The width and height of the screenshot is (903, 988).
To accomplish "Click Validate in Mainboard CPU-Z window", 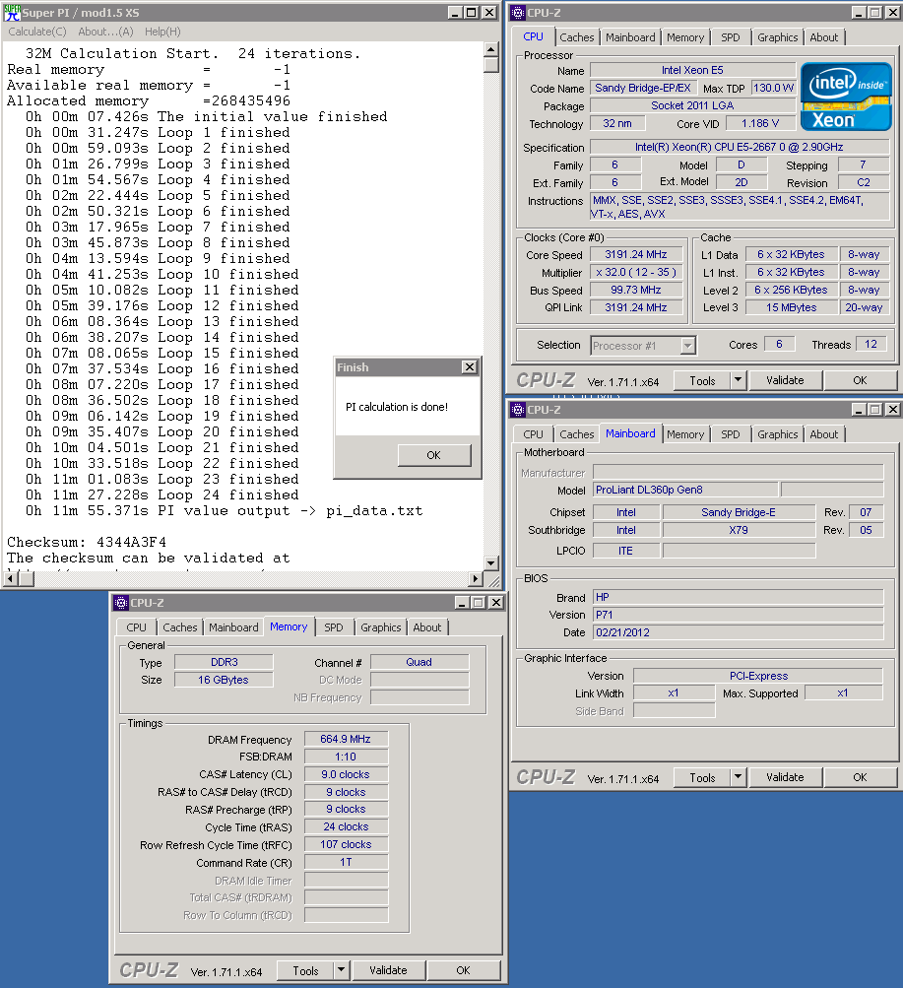I will pyautogui.click(x=785, y=777).
